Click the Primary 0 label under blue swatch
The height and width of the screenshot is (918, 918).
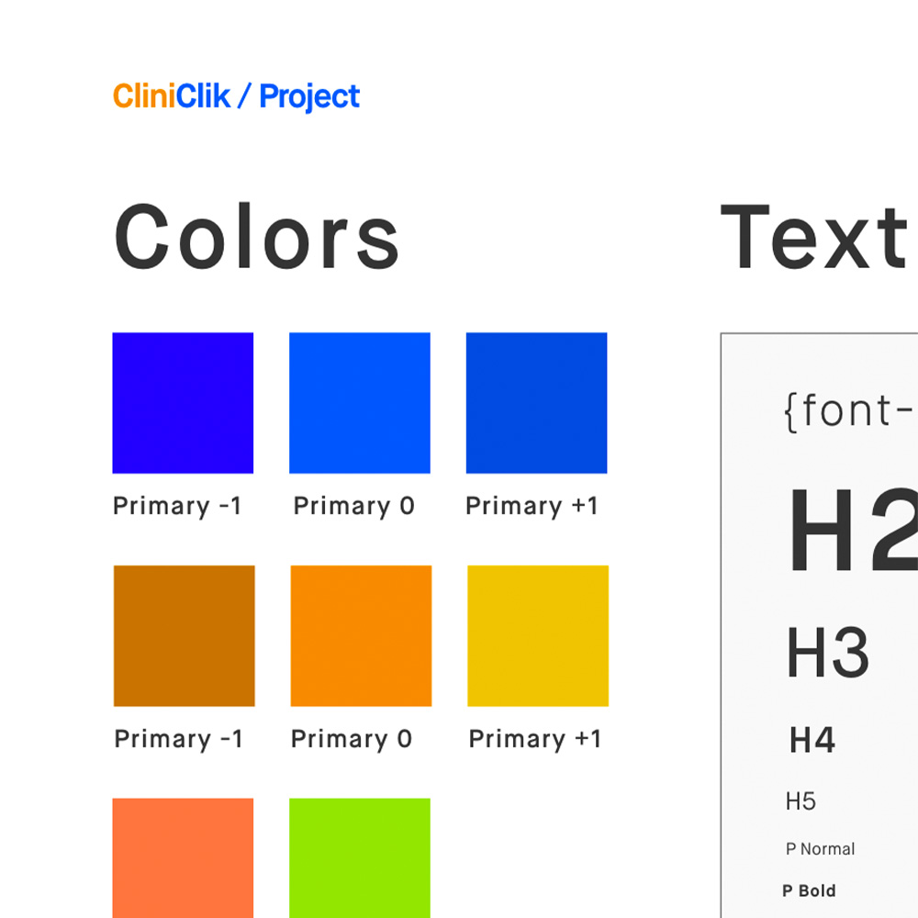coord(354,507)
